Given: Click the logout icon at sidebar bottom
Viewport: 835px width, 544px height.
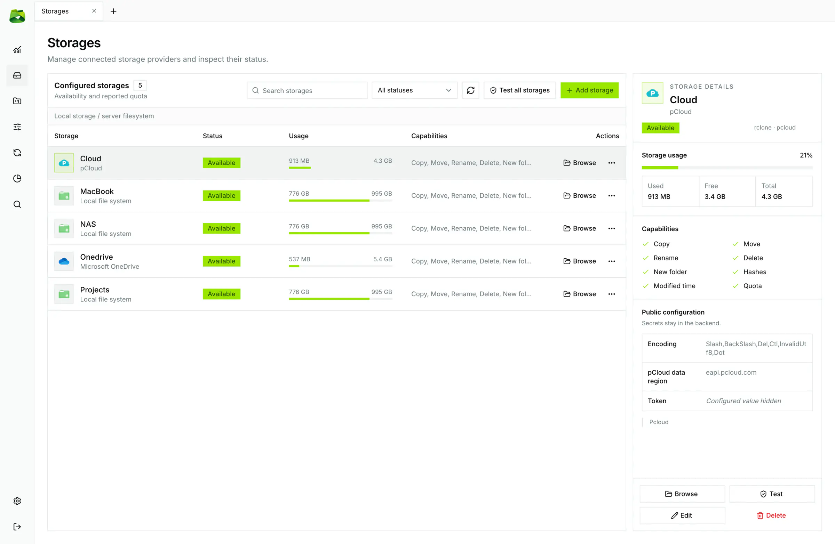Looking at the screenshot, I should point(17,527).
